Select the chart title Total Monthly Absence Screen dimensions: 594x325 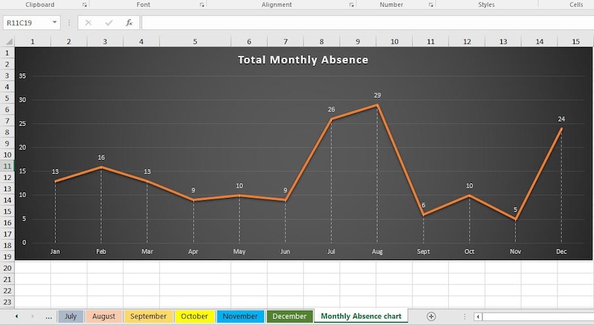coord(303,60)
